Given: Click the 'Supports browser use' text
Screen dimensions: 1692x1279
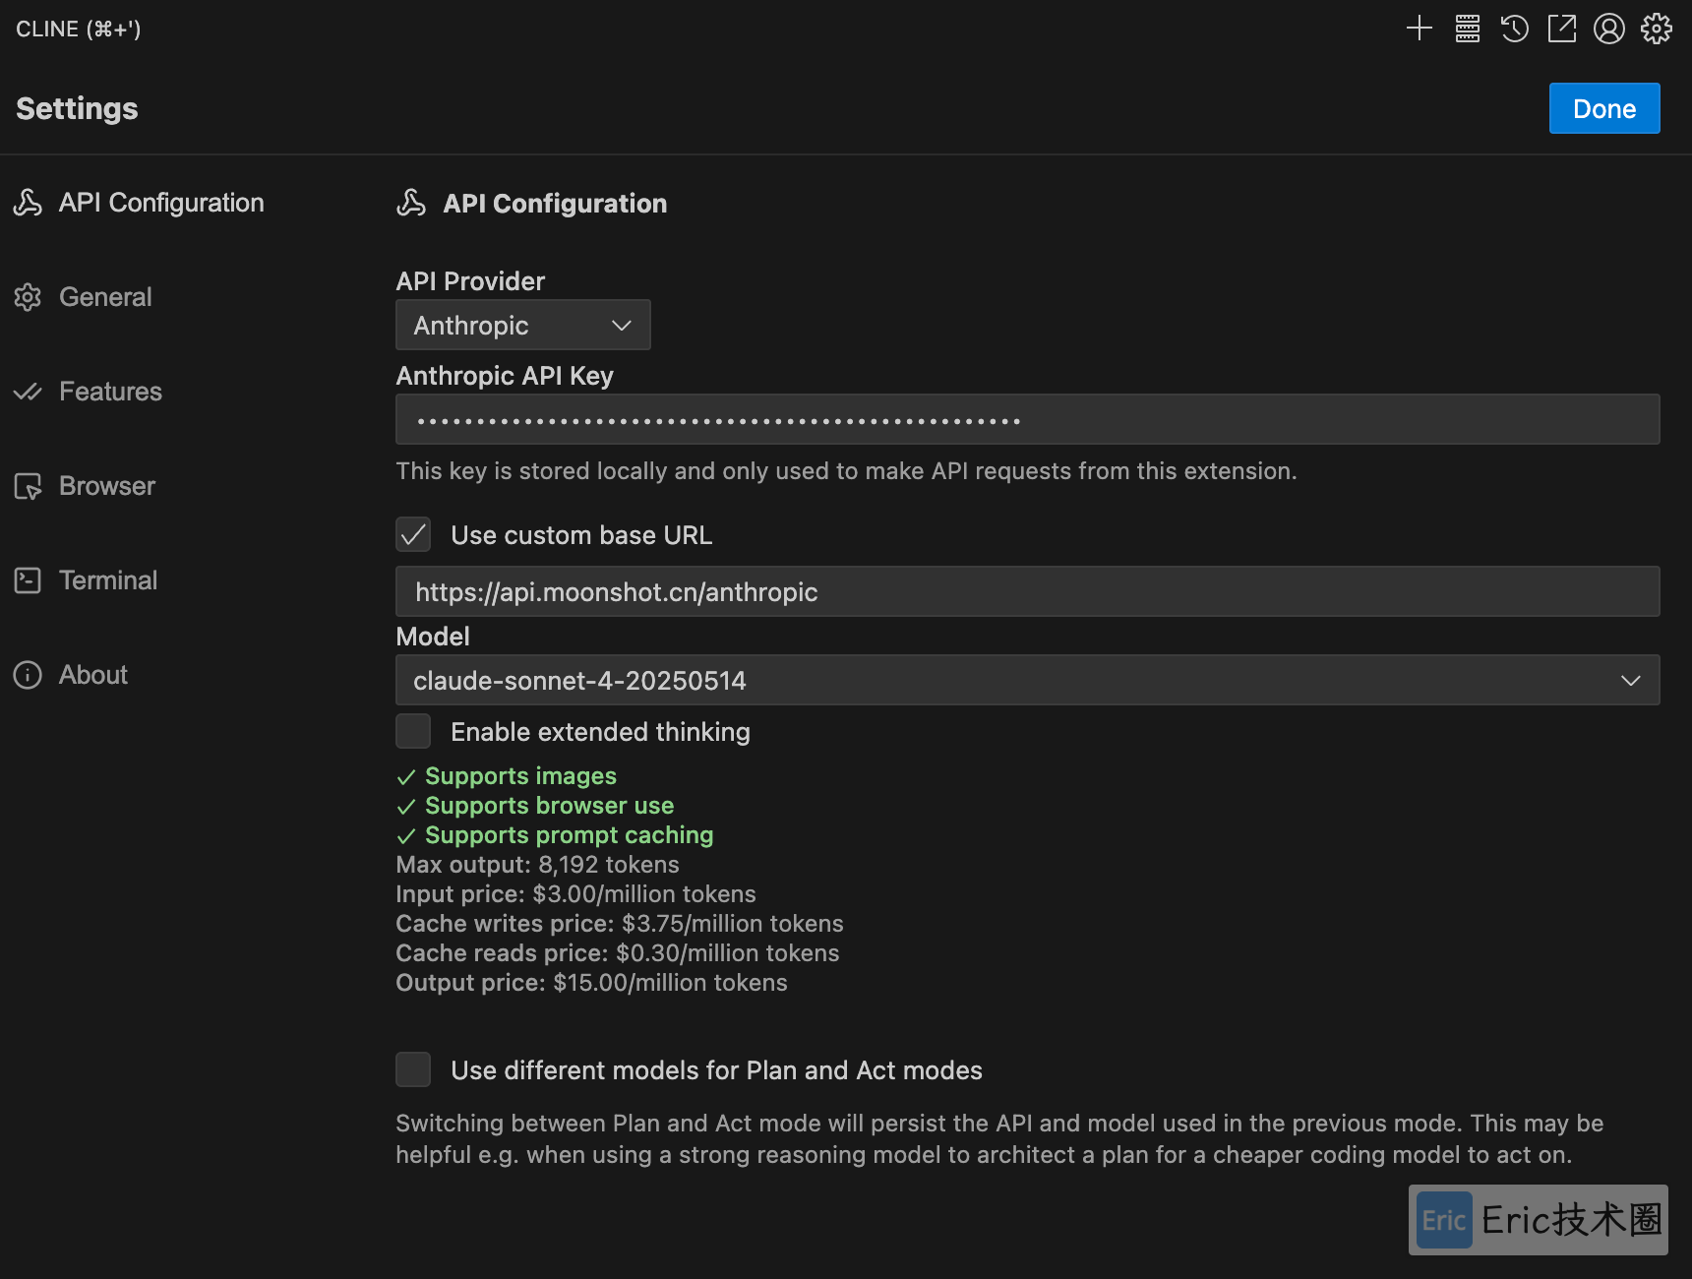Looking at the screenshot, I should 549,806.
